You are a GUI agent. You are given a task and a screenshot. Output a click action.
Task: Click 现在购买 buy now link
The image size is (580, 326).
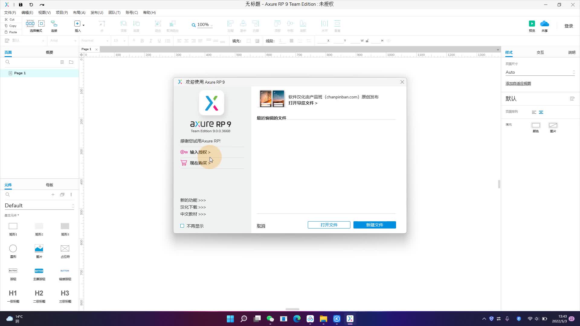(200, 163)
